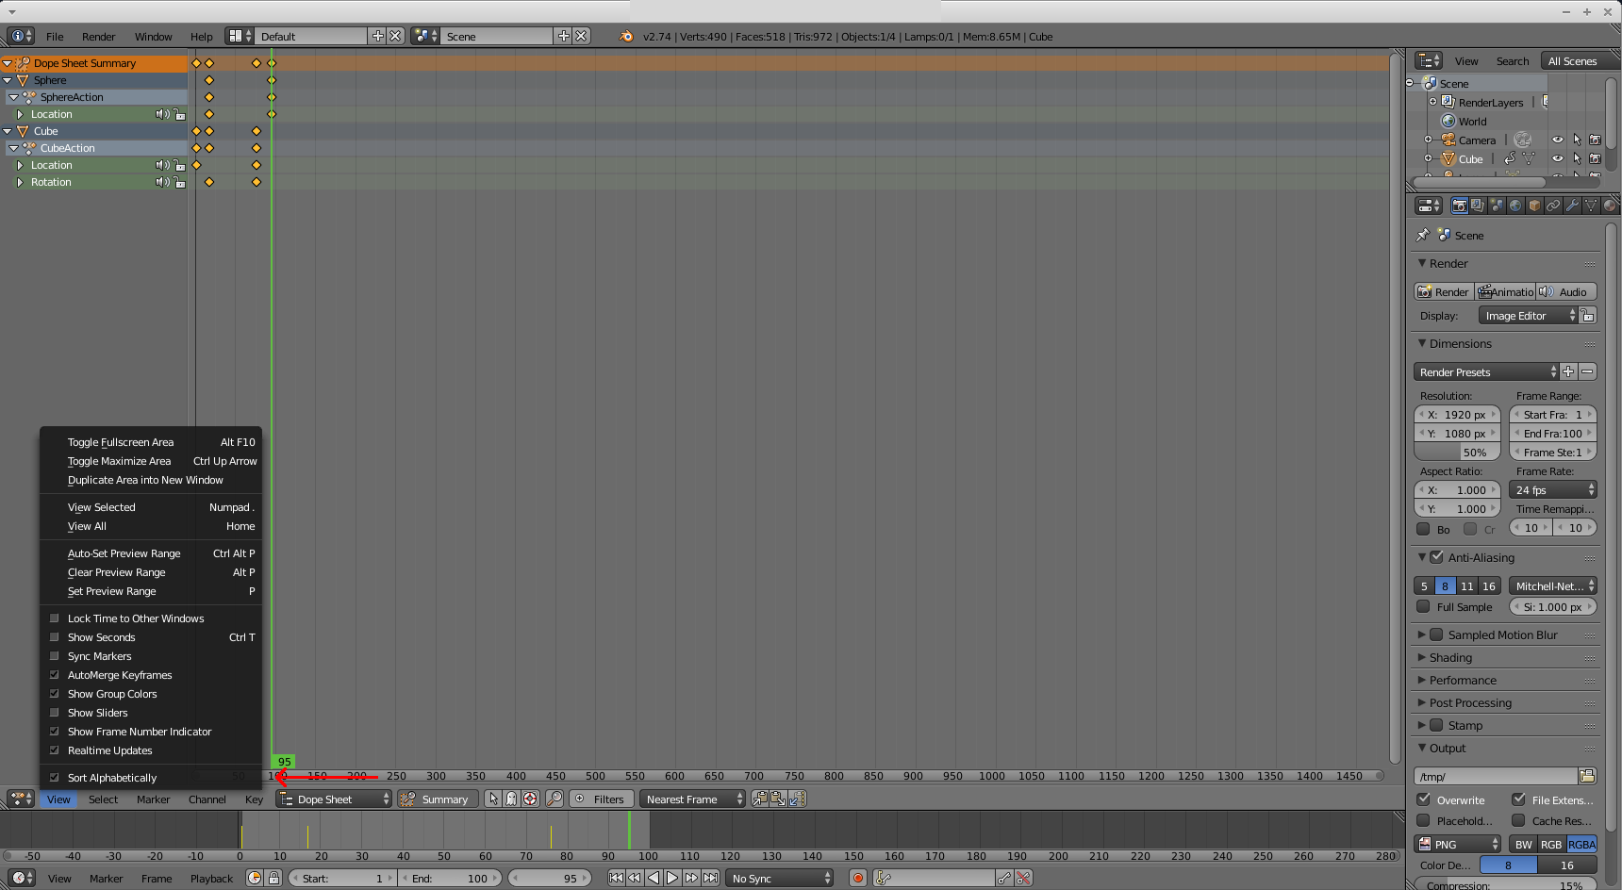Toggle timeline preview range clock icon

[x=255, y=878]
